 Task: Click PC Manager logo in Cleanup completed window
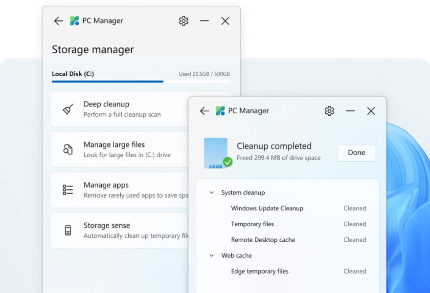220,111
